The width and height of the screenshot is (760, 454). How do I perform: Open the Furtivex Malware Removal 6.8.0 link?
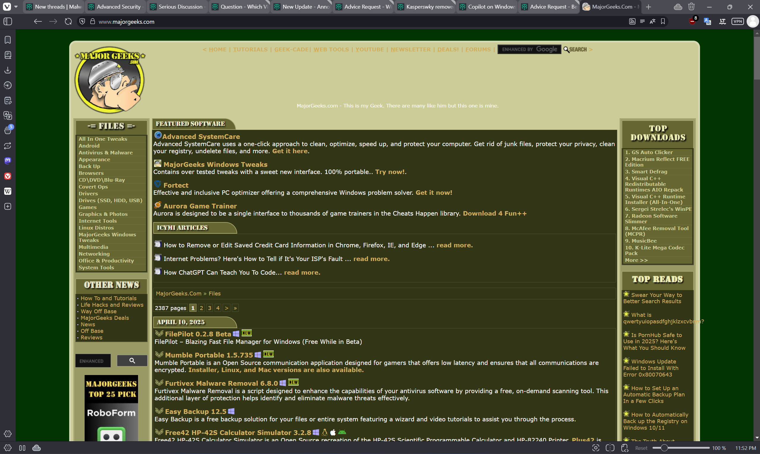click(x=221, y=383)
